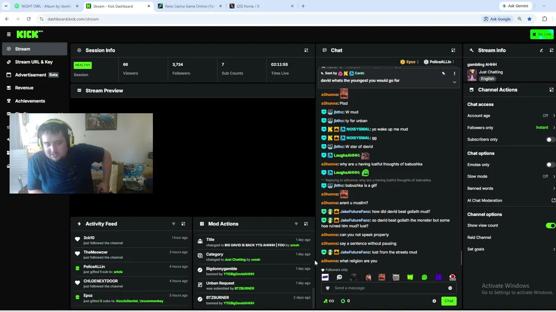Open Set goals settings

[511, 249]
